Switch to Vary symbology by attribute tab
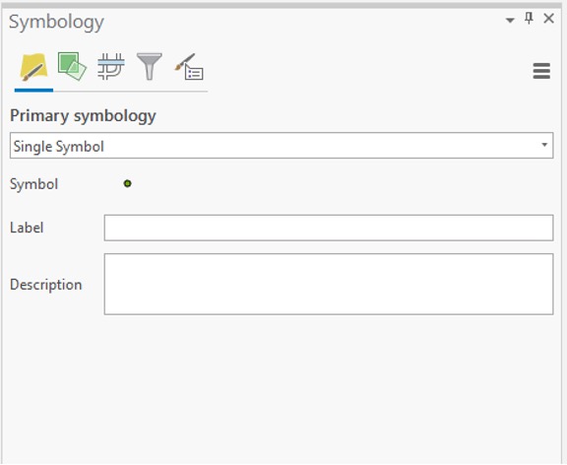567x465 pixels. [72, 67]
